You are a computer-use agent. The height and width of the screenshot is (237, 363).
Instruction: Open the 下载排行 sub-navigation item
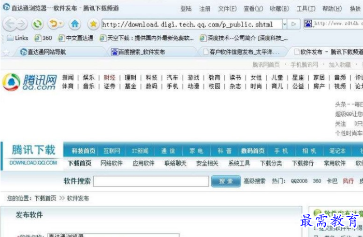point(303,163)
